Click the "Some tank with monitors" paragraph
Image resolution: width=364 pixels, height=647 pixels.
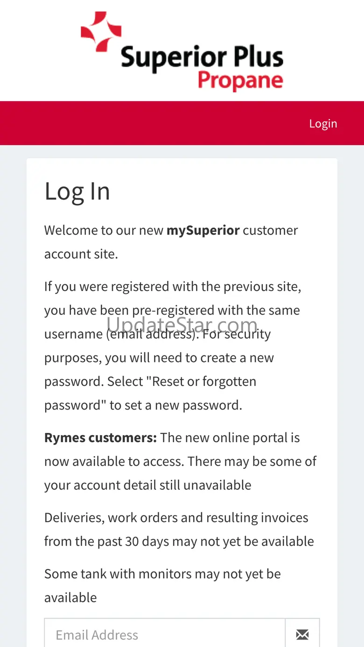tap(162, 574)
